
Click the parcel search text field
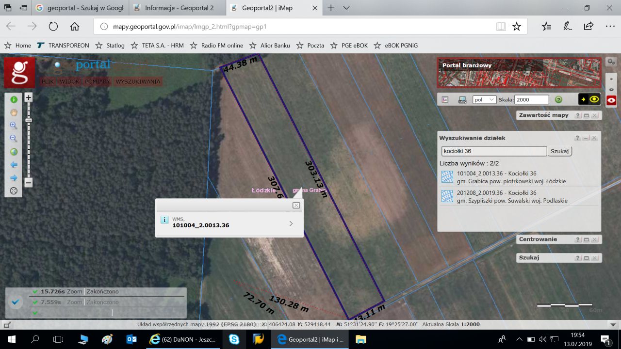coord(494,151)
